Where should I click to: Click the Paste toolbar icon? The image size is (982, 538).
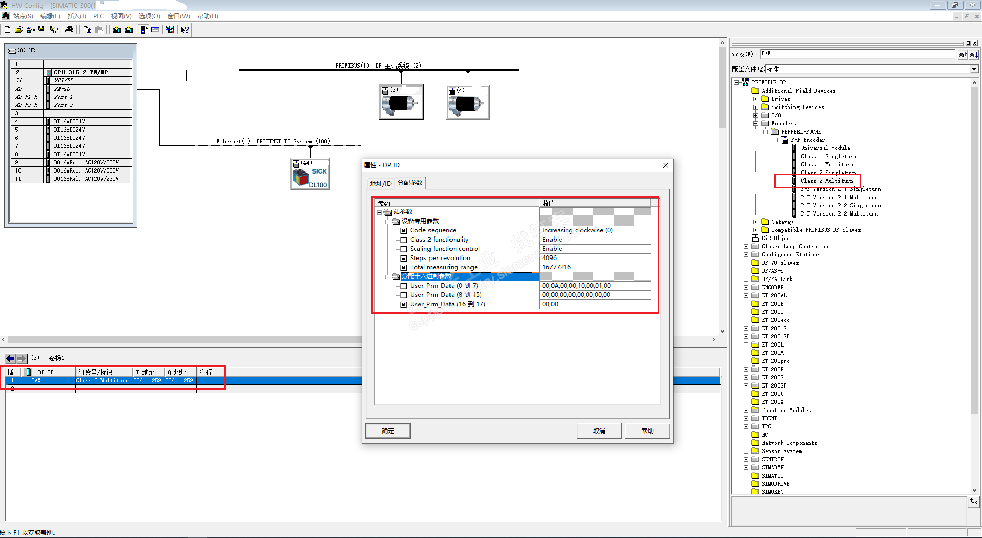click(99, 30)
